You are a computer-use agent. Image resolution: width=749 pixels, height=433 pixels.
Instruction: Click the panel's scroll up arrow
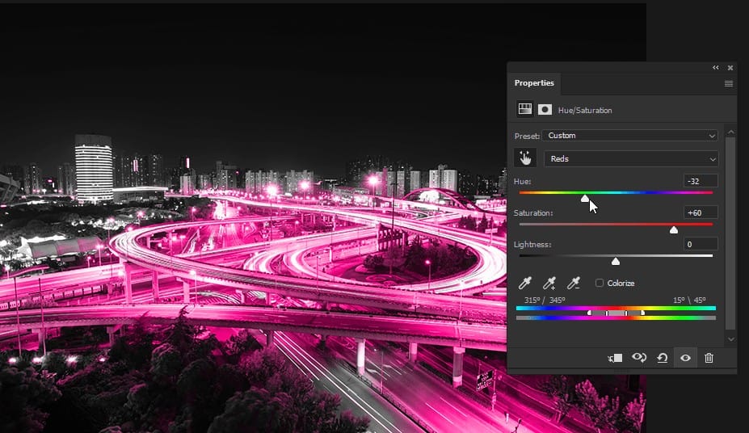731,132
